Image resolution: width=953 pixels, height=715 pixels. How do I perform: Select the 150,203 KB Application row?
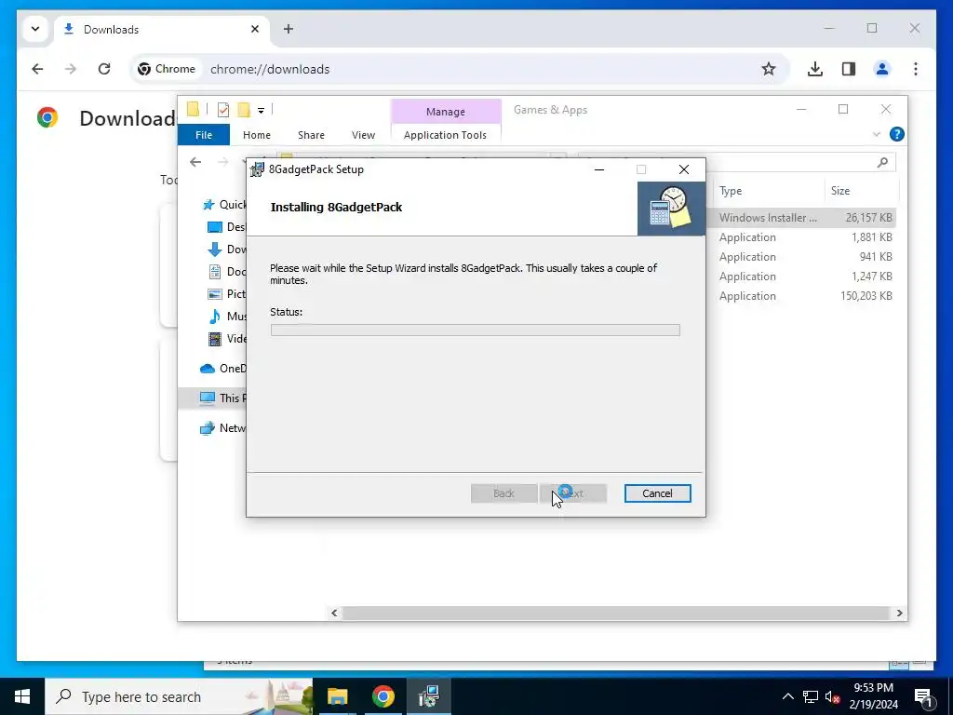801,295
